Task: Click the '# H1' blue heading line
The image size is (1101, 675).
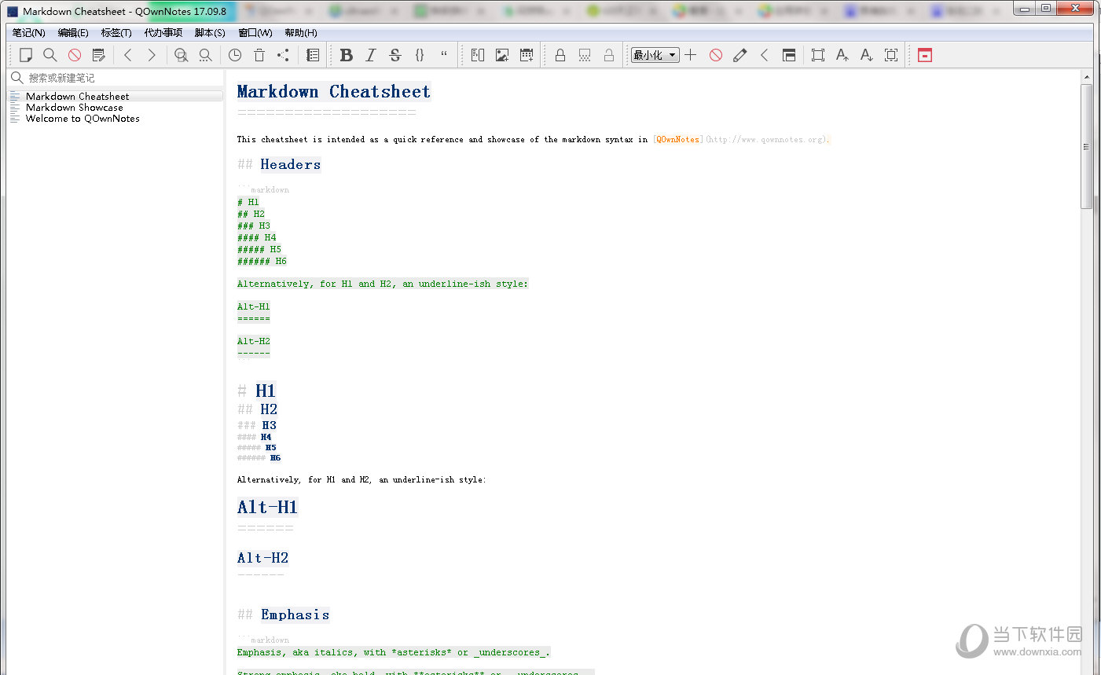Action: click(x=257, y=391)
